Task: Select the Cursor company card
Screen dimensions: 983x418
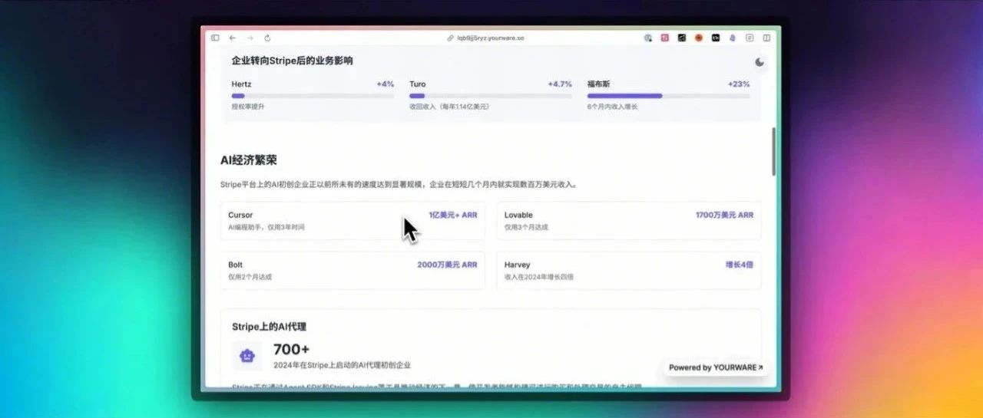Action: coord(352,221)
